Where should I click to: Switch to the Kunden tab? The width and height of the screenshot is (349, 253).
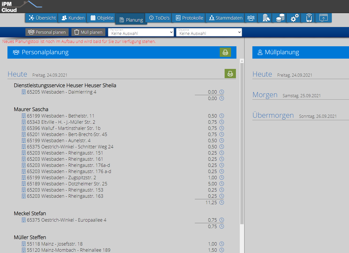(72, 18)
